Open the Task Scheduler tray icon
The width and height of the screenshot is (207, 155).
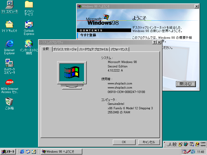coord(184,152)
